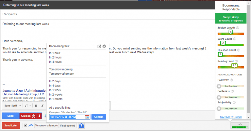Click the Question Count slider marker
The width and height of the screenshot is (251, 131).
[x=220, y=54]
